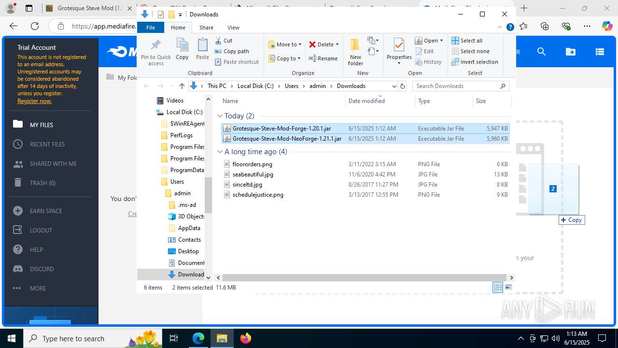Switch to the View ribbon tab

[233, 28]
